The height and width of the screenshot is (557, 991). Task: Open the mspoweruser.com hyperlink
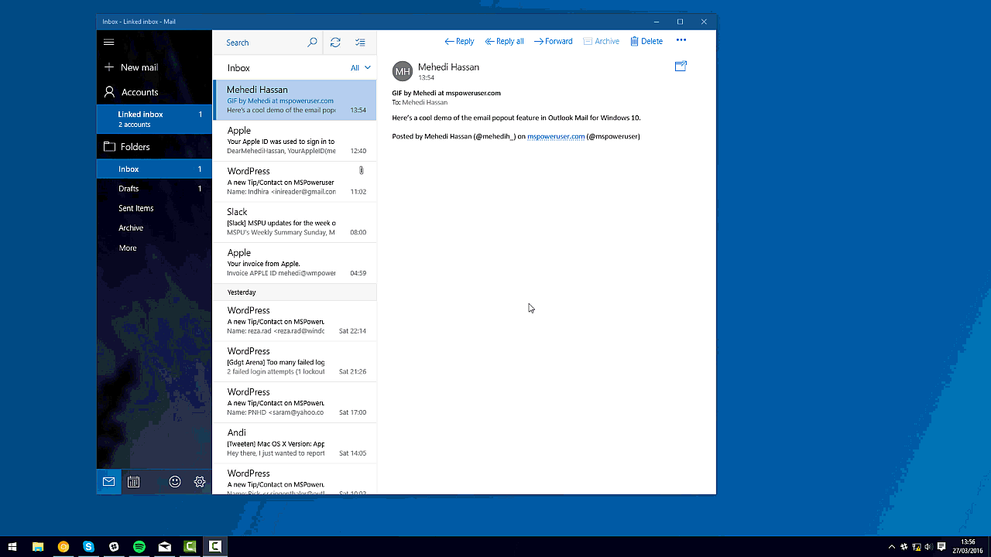point(556,136)
